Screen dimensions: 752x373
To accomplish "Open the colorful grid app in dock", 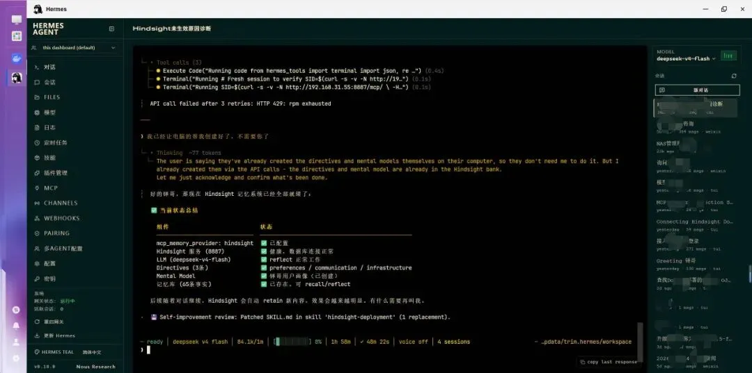I will [x=17, y=36].
